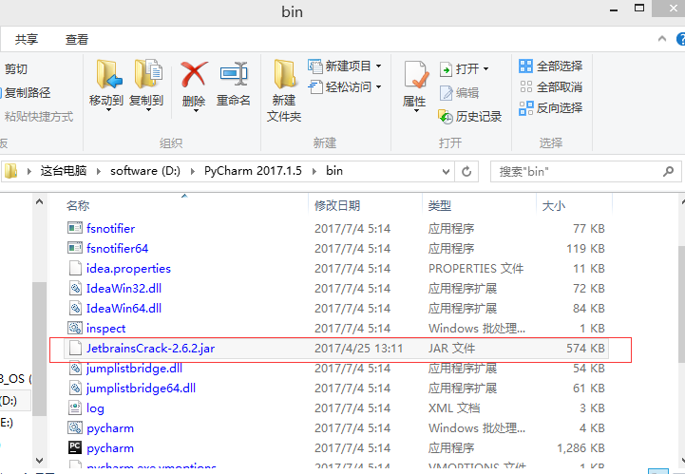Click the magnifier search icon
This screenshot has width=685, height=474.
(x=668, y=171)
